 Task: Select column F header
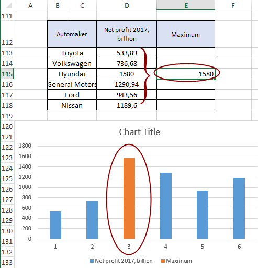[233, 5]
